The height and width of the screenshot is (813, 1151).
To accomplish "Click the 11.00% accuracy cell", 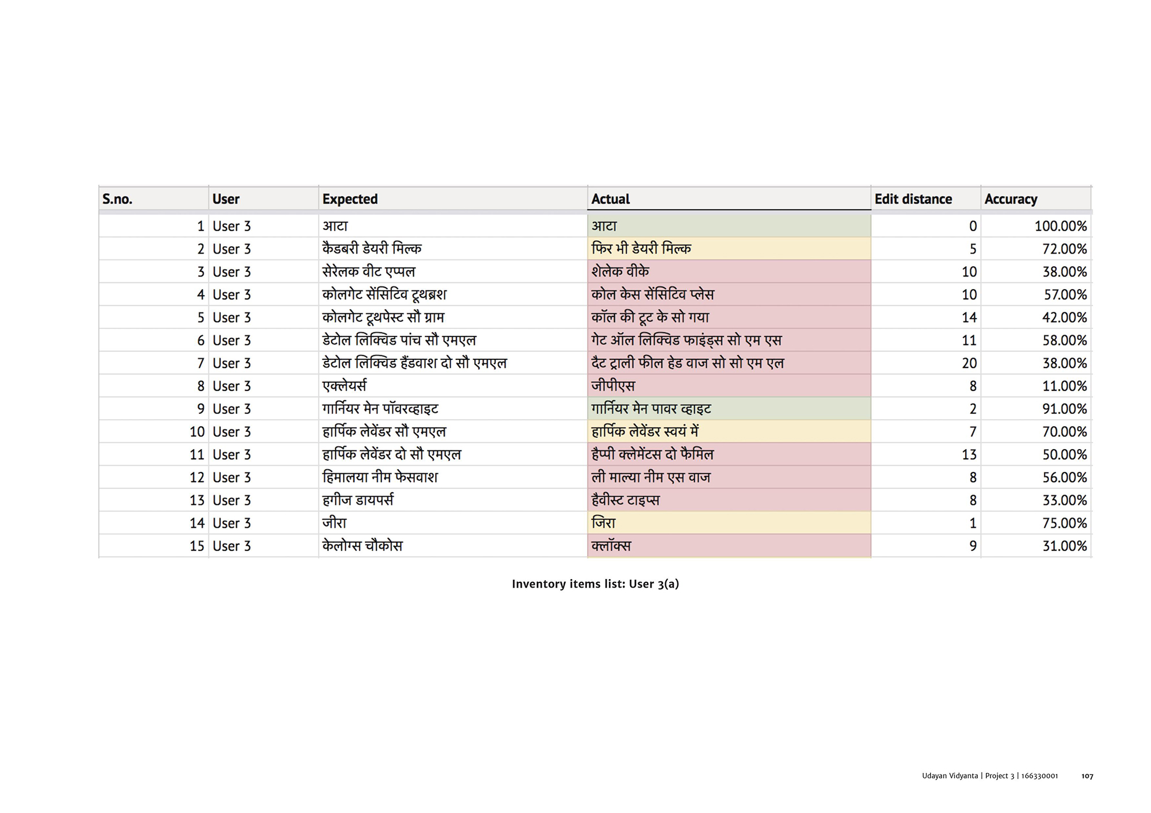I will tap(1064, 386).
